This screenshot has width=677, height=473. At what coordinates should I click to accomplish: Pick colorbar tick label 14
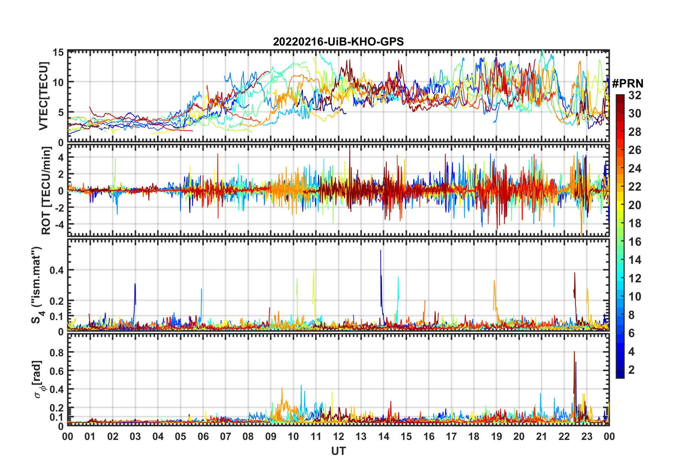(x=635, y=260)
